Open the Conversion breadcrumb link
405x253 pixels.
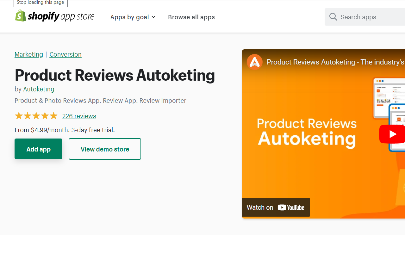point(65,54)
